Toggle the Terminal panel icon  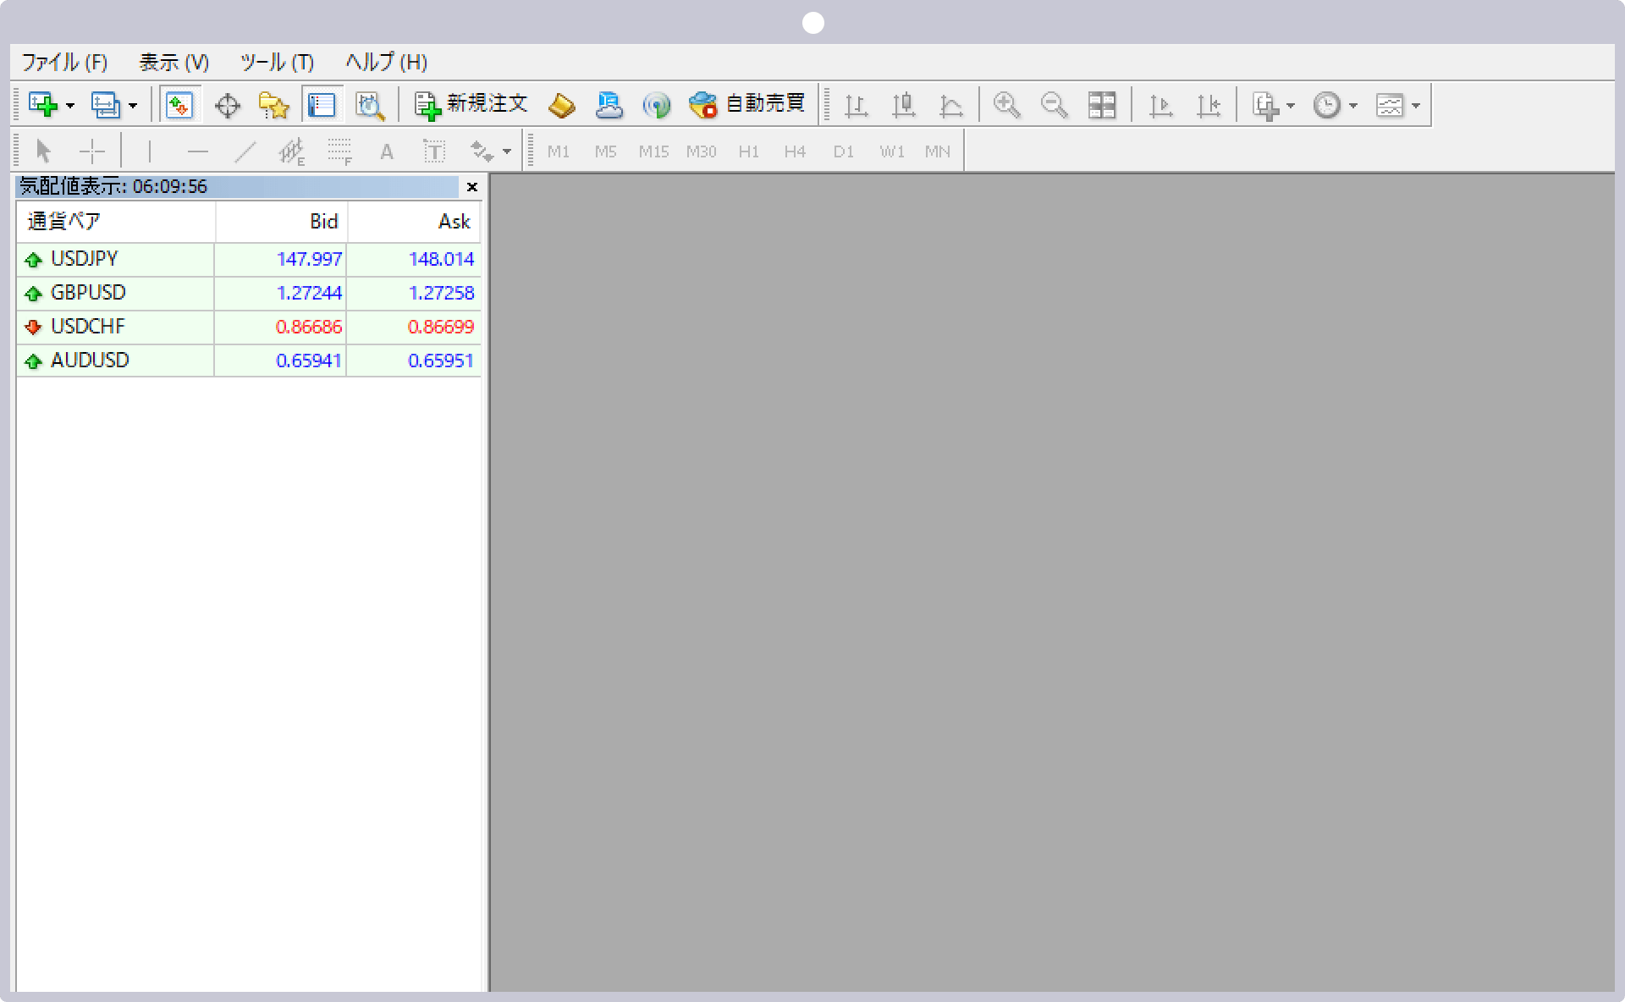[322, 105]
